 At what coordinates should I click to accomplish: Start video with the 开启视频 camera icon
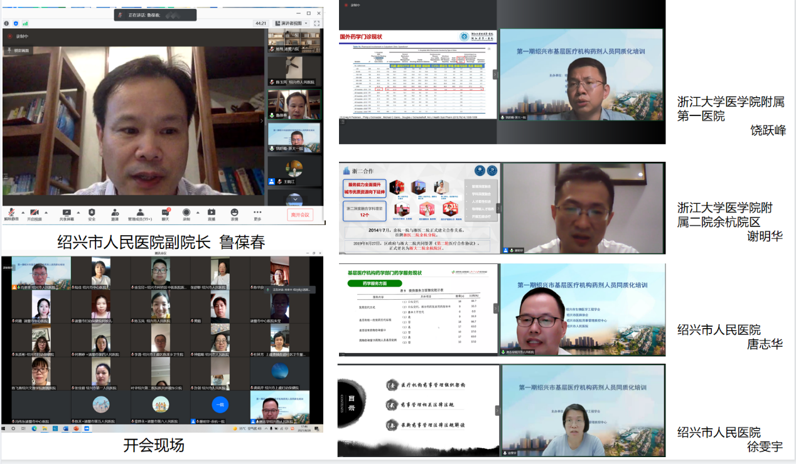click(35, 215)
